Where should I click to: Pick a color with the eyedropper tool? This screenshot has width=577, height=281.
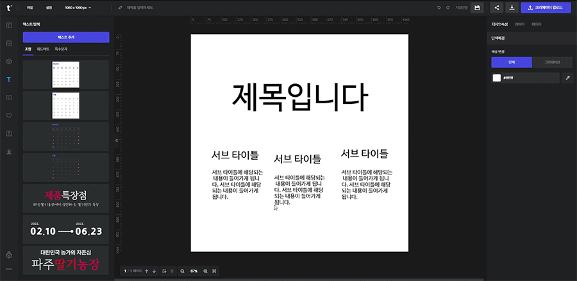(x=567, y=78)
